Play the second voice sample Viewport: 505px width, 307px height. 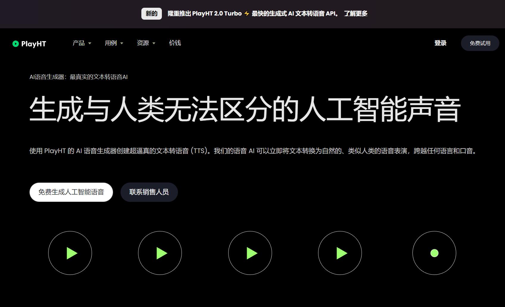[160, 253]
